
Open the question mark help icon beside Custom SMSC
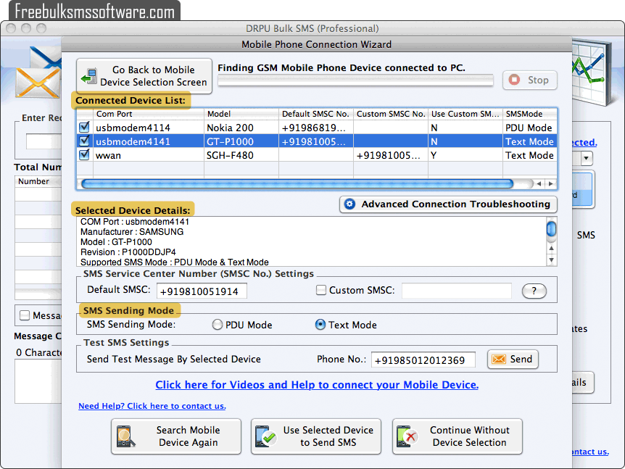(534, 291)
